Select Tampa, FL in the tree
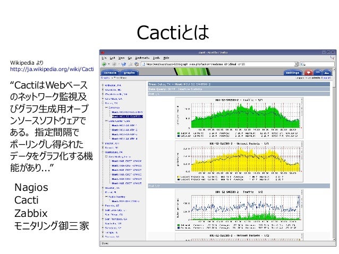This screenshot has width=339, height=254. point(112,232)
